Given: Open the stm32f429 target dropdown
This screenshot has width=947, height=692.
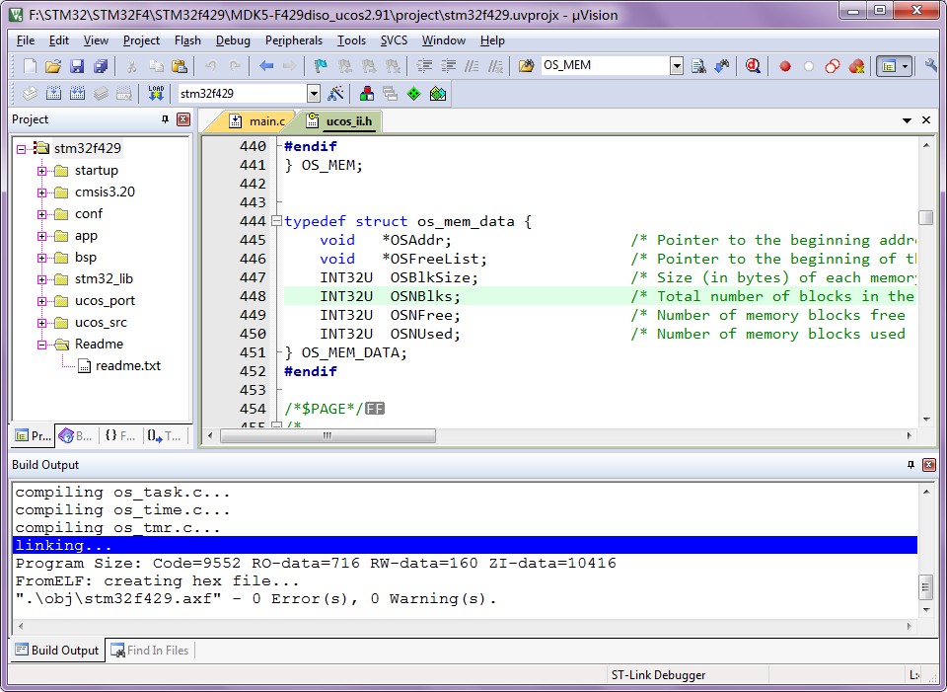Looking at the screenshot, I should pos(314,94).
